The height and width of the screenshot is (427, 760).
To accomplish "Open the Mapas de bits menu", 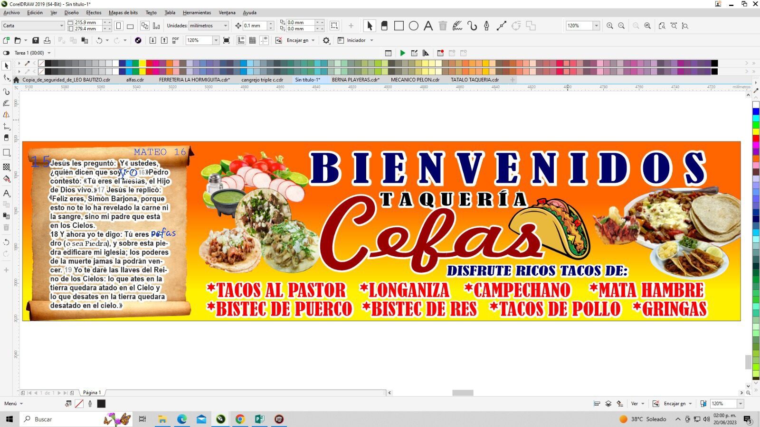I will [x=123, y=13].
